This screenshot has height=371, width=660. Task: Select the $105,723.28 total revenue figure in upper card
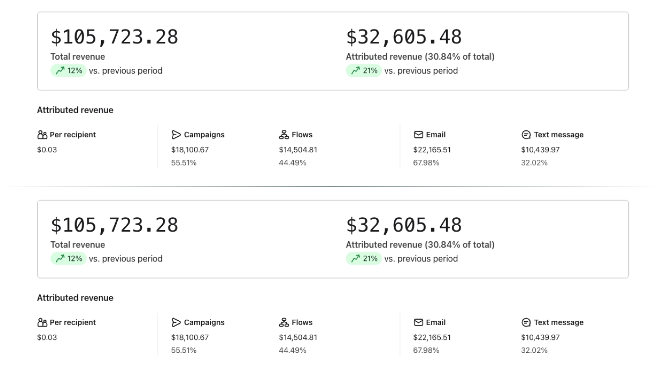coord(114,37)
